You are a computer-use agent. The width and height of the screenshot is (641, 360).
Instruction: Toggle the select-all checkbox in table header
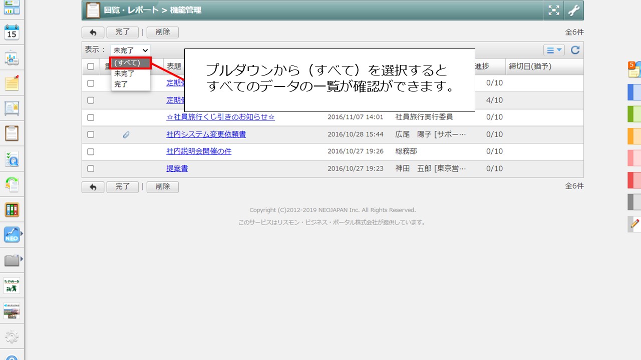(x=91, y=66)
